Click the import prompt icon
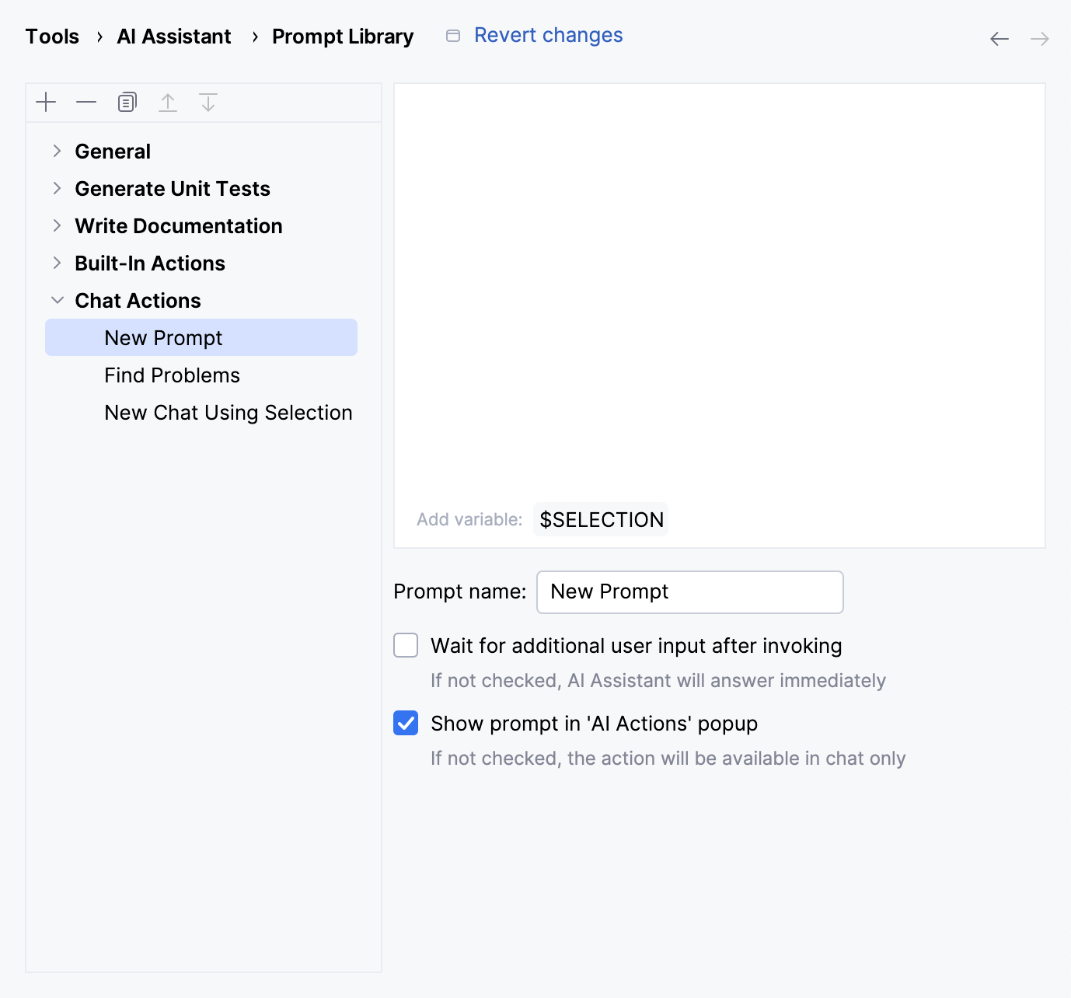Viewport: 1071px width, 998px height. tap(208, 102)
